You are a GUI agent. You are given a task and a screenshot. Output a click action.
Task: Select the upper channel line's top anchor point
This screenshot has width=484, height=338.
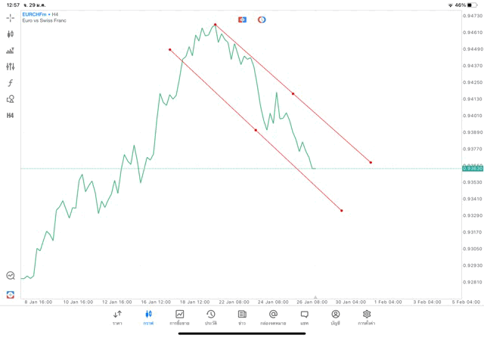216,25
